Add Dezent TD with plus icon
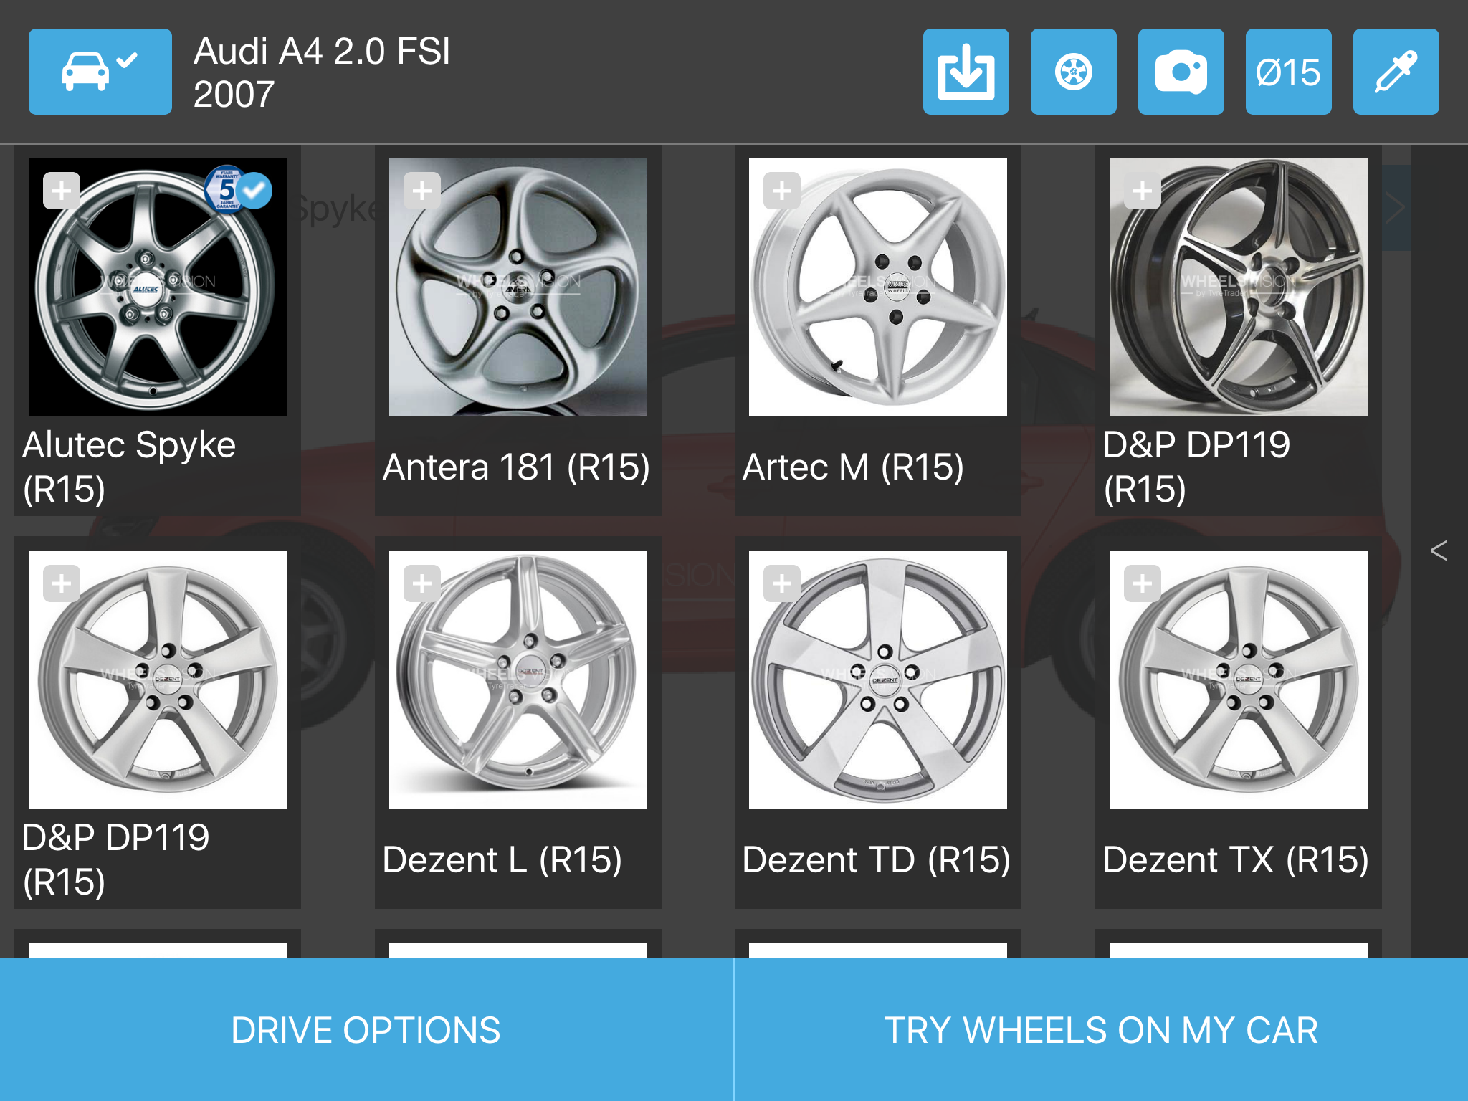 [x=782, y=583]
